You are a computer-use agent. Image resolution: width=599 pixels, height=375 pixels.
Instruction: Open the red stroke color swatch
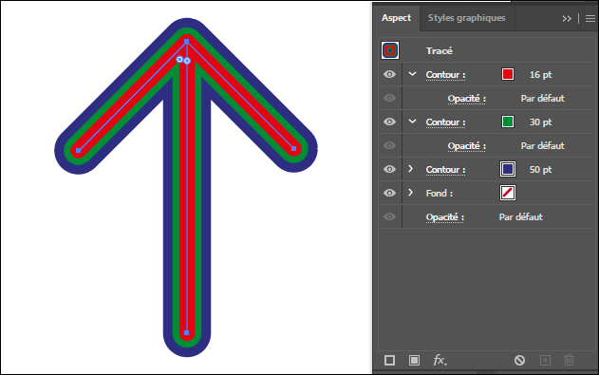click(508, 74)
